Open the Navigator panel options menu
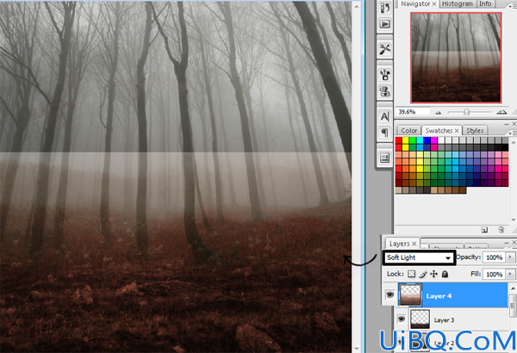517x353 pixels. click(514, 7)
